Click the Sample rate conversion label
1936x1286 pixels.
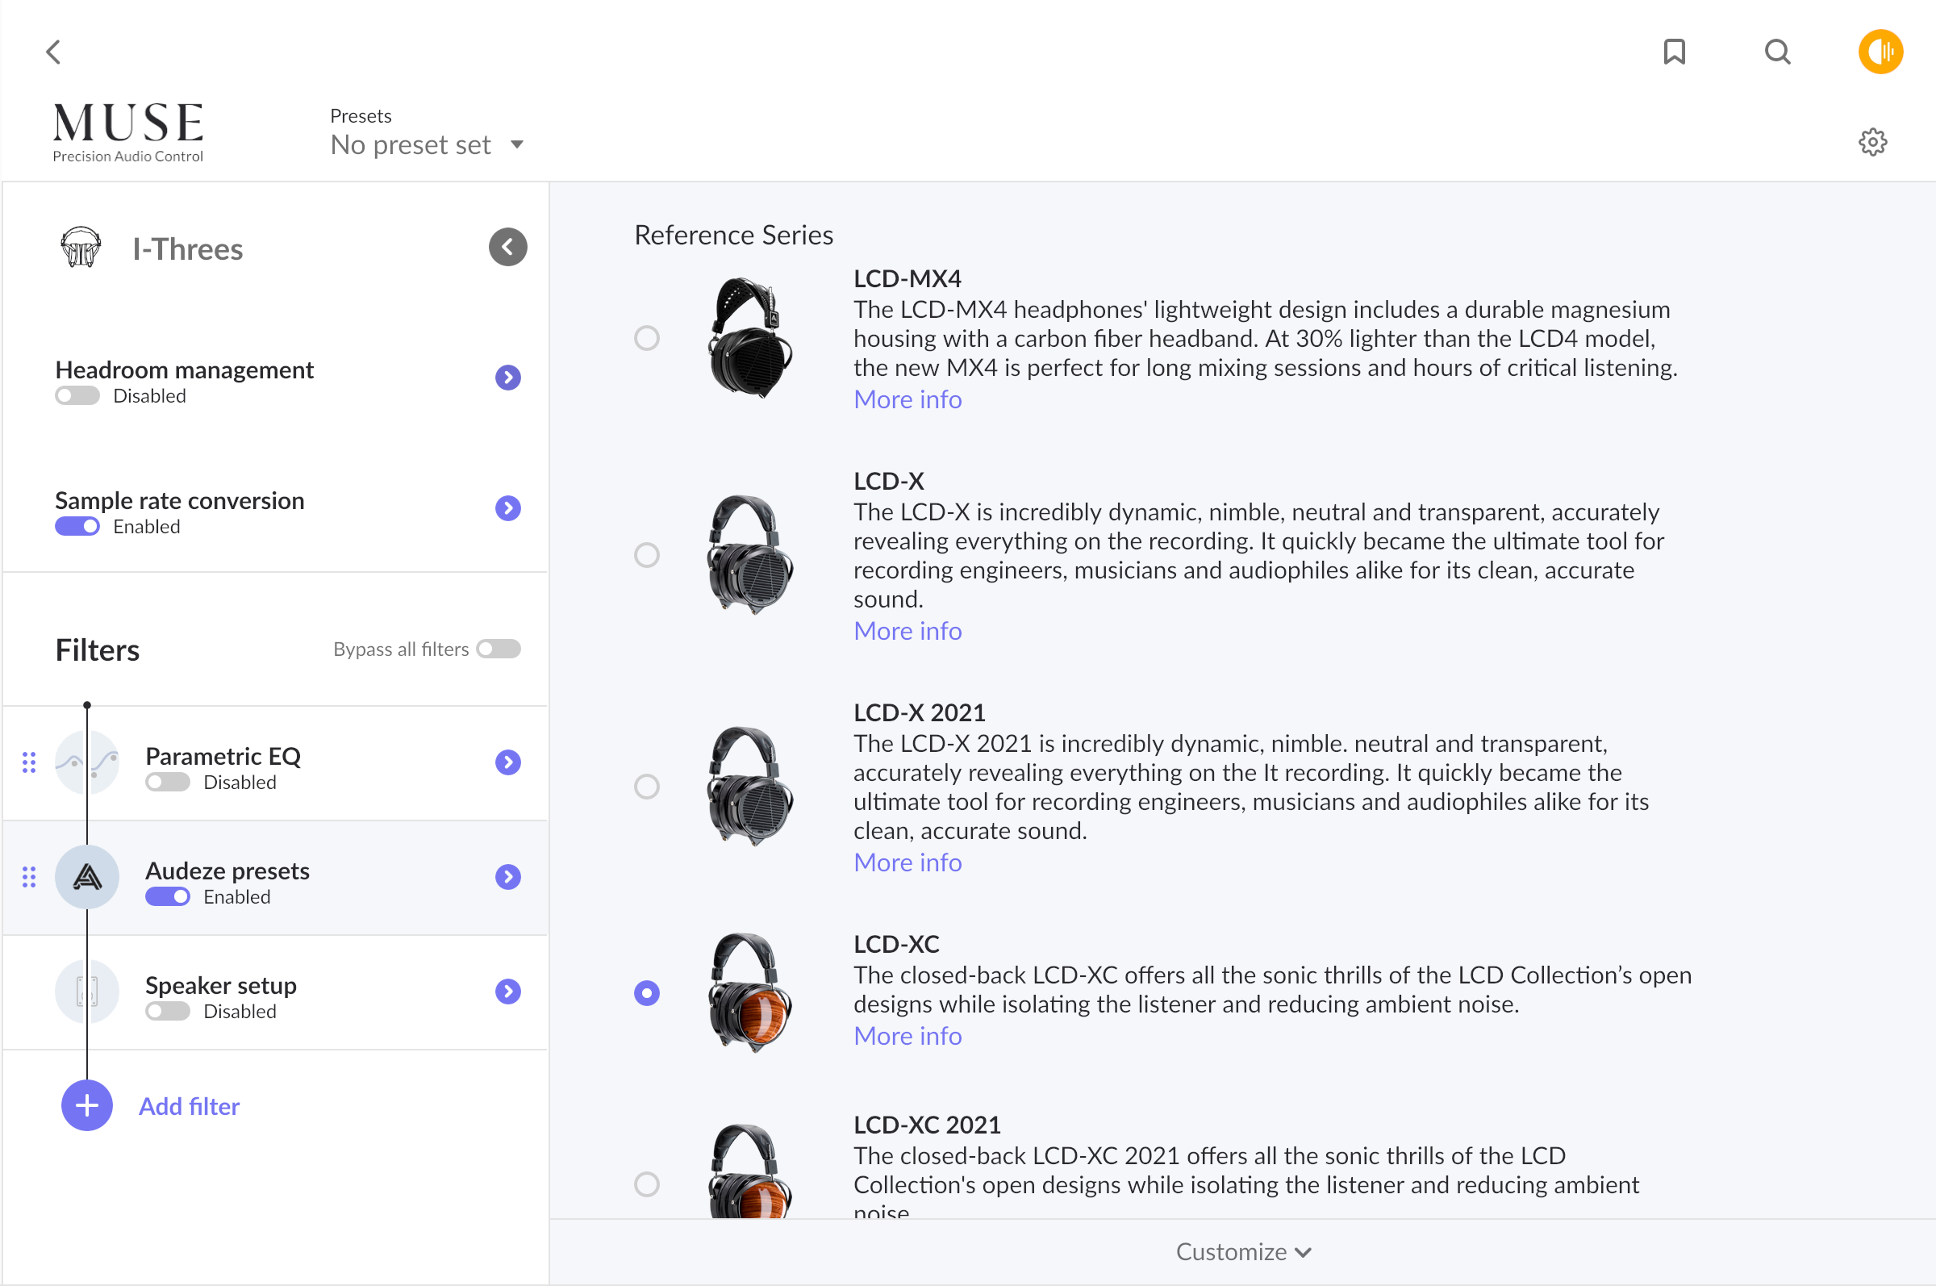point(180,500)
